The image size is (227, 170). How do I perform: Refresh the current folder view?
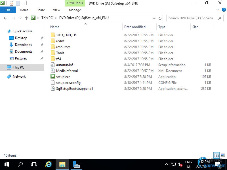point(160,18)
